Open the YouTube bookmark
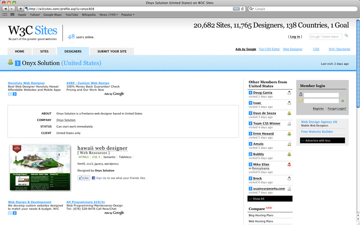Viewport: 360px width, 225px height. [72, 15]
